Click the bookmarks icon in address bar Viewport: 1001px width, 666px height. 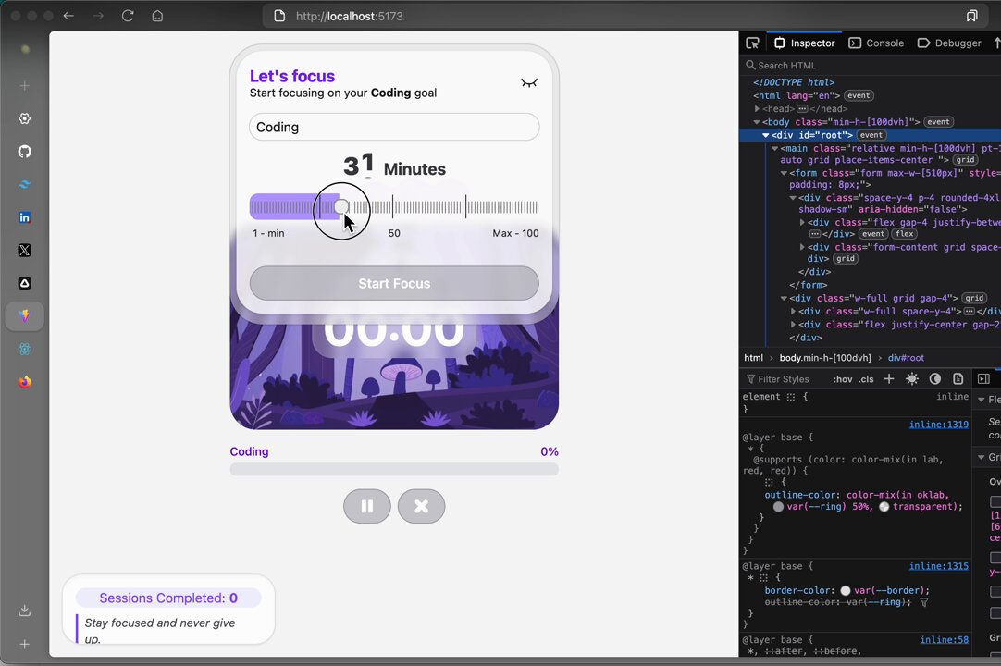pyautogui.click(x=971, y=16)
